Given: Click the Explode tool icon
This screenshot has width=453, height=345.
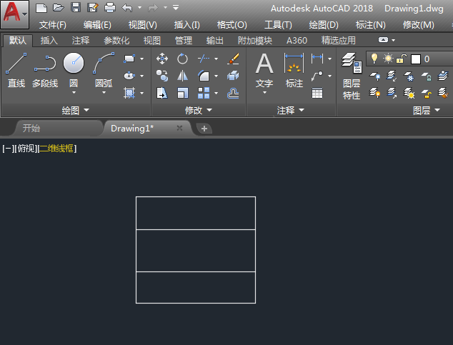Looking at the screenshot, I should point(233,76).
